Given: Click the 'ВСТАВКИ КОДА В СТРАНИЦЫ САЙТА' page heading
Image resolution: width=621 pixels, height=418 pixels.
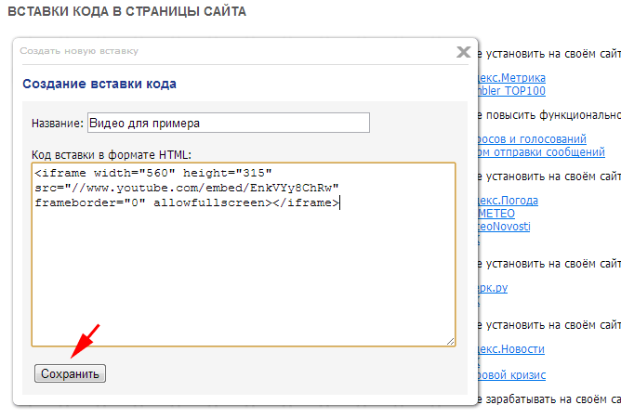Looking at the screenshot, I should point(126,11).
